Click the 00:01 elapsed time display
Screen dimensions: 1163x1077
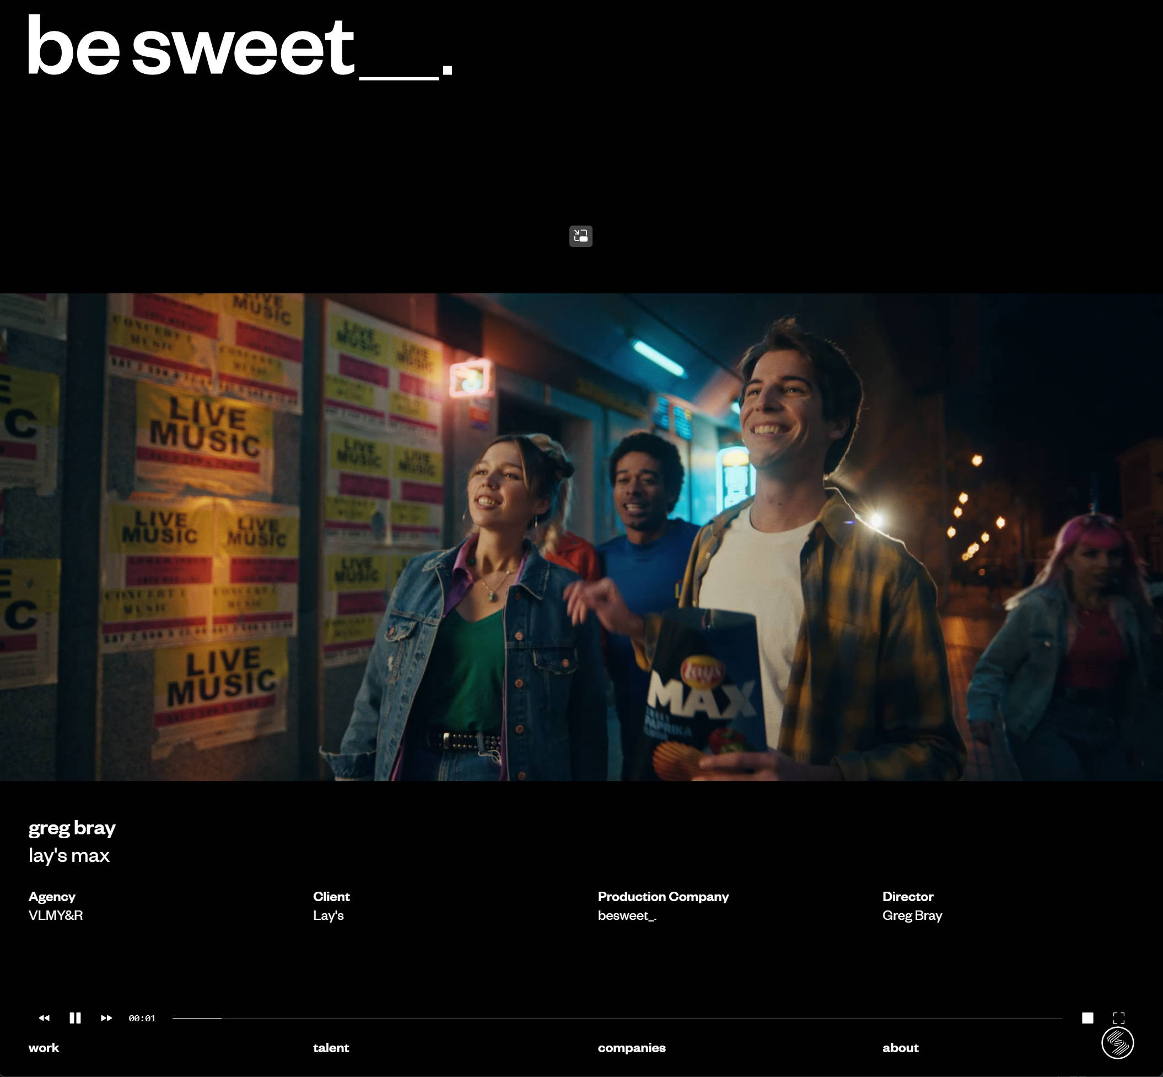tap(142, 1018)
